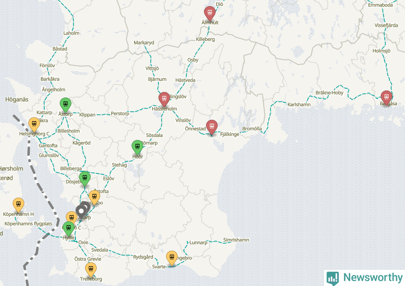Click the Stehag station label
Image resolution: width=405 pixels, height=286 pixels.
click(119, 165)
